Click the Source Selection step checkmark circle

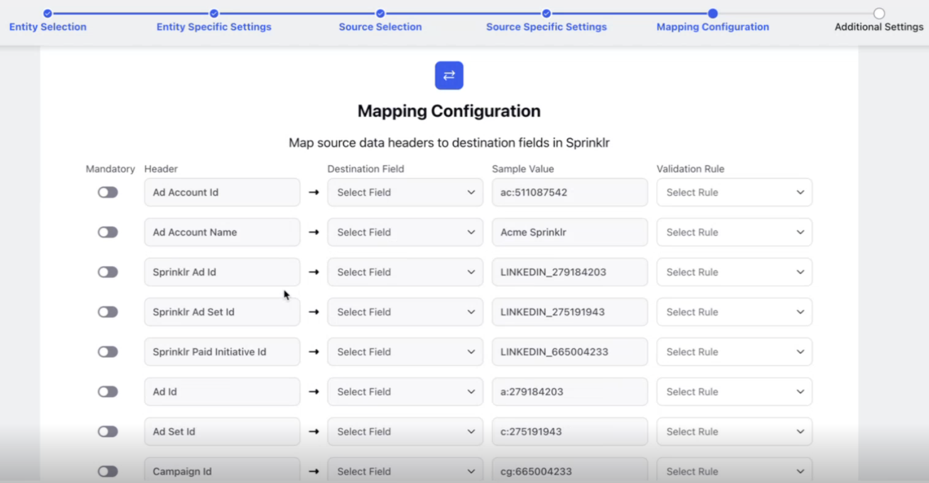click(x=380, y=14)
